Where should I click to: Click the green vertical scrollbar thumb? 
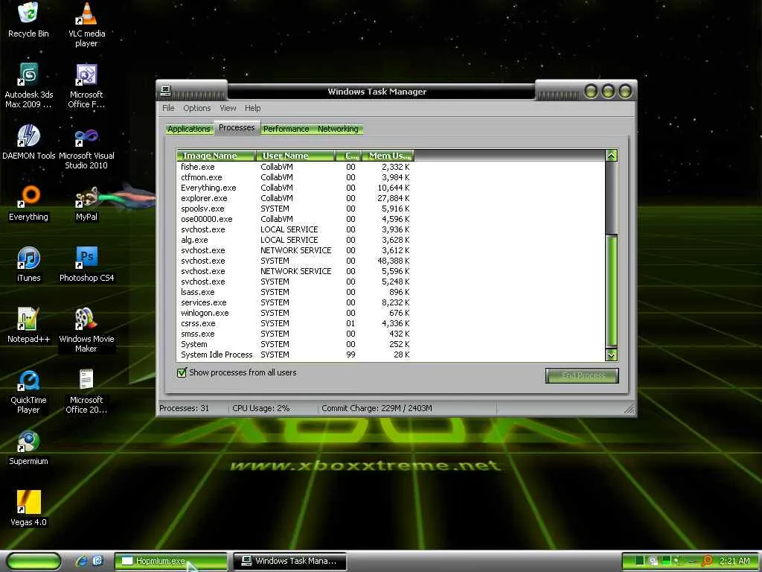pyautogui.click(x=612, y=291)
